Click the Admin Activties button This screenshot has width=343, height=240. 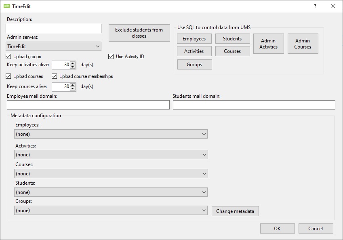point(268,44)
